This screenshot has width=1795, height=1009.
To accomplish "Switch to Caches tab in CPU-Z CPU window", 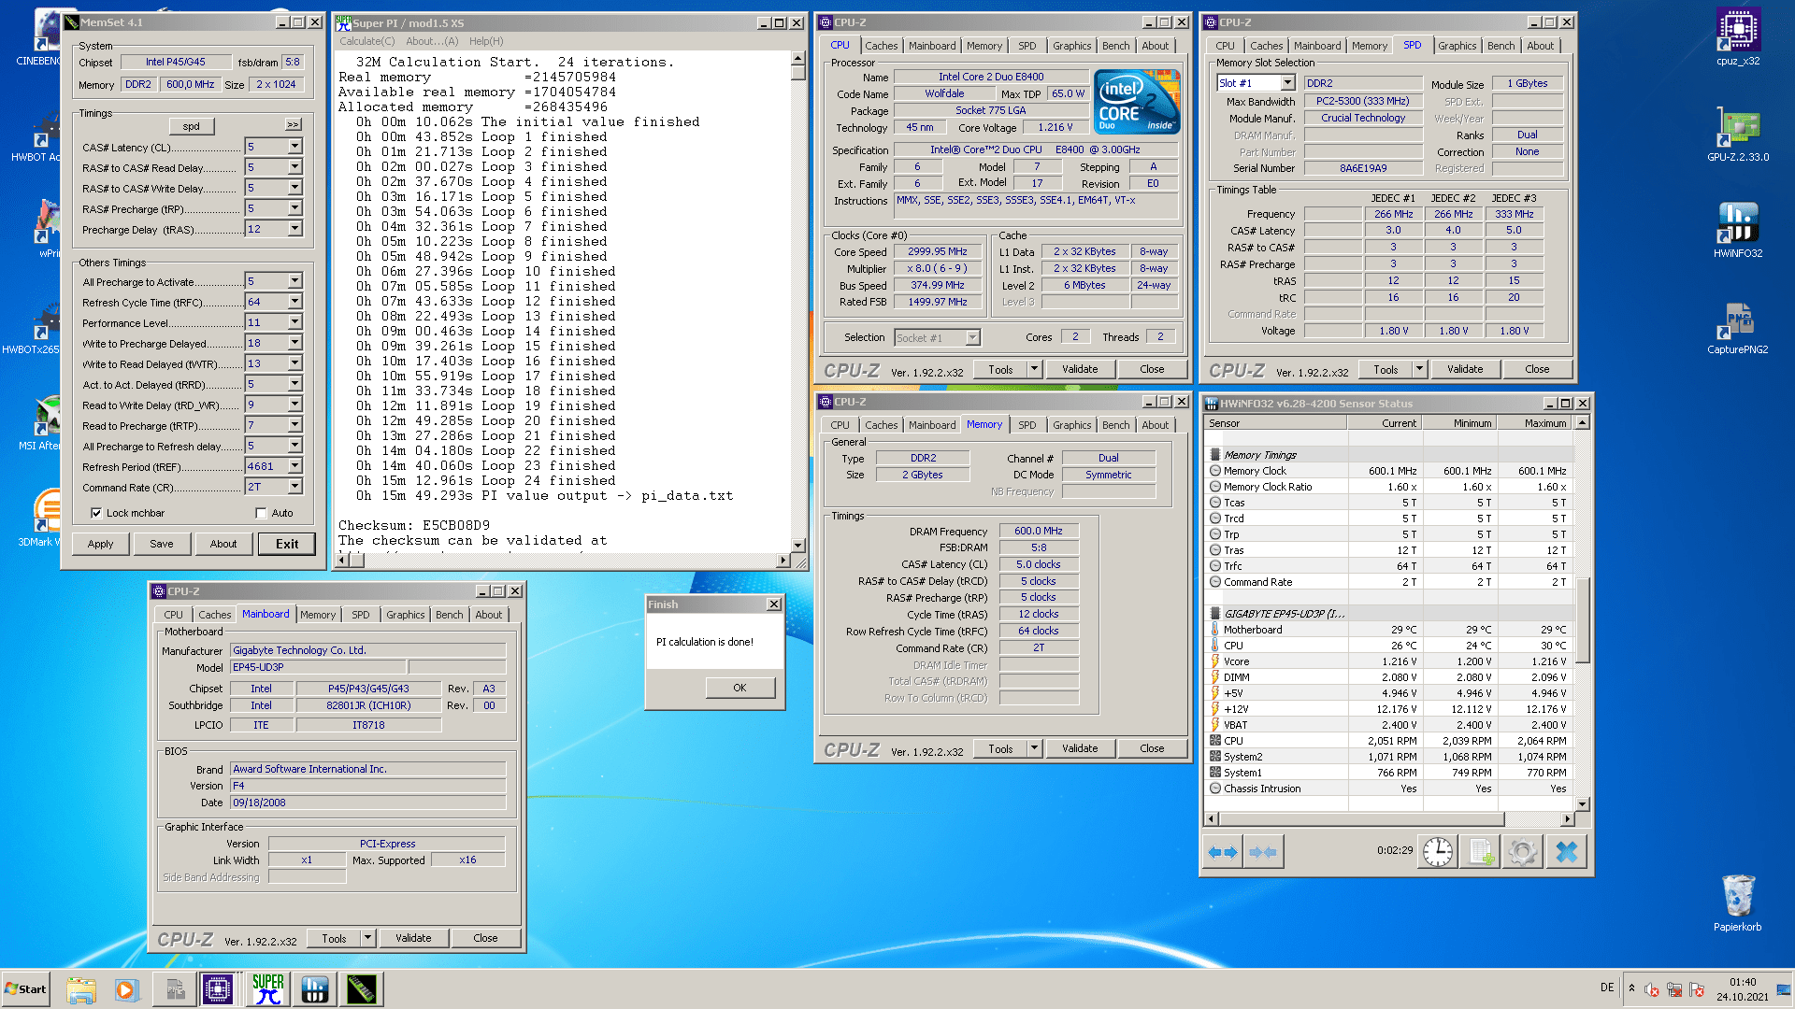I will tap(881, 46).
